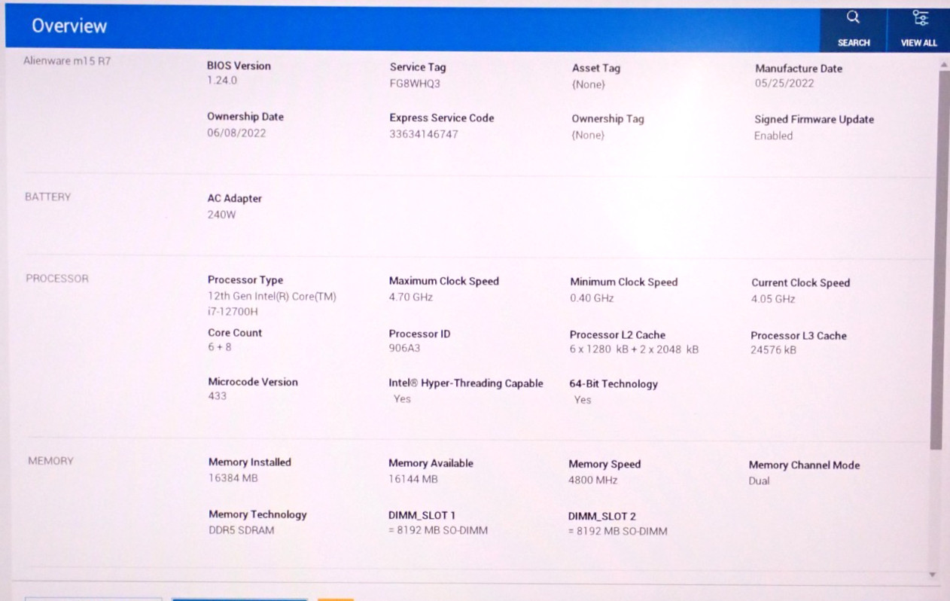The height and width of the screenshot is (601, 950).
Task: Select Memory Available 16144 MB
Action: pyautogui.click(x=413, y=479)
